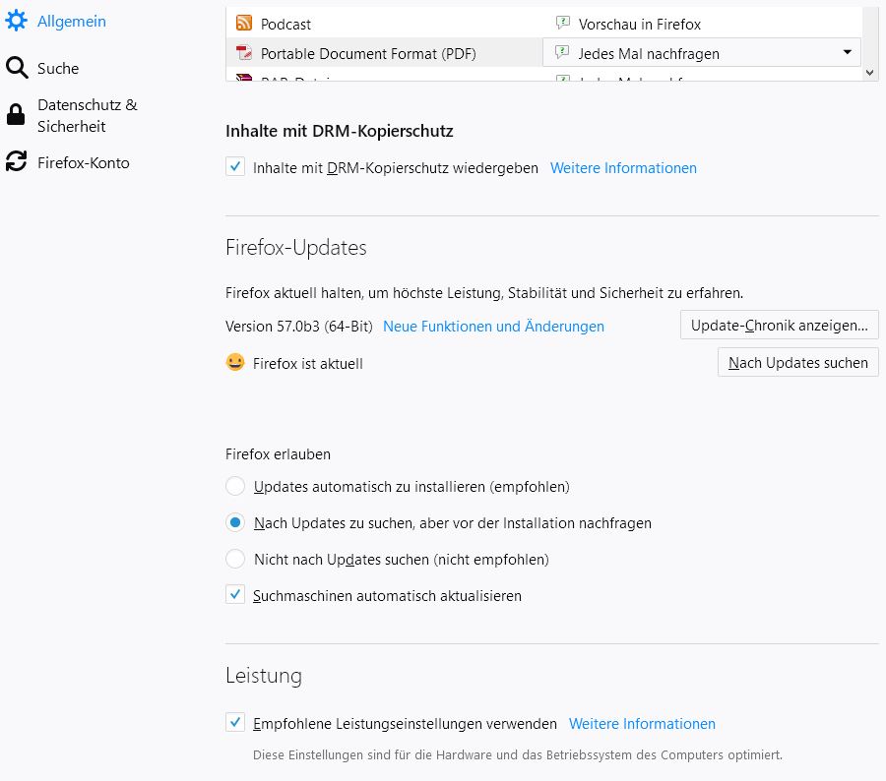
Task: Click the Allgemein gear icon
Action: (x=17, y=21)
